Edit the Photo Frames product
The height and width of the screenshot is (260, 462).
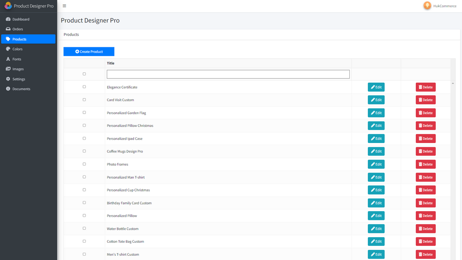(x=376, y=164)
